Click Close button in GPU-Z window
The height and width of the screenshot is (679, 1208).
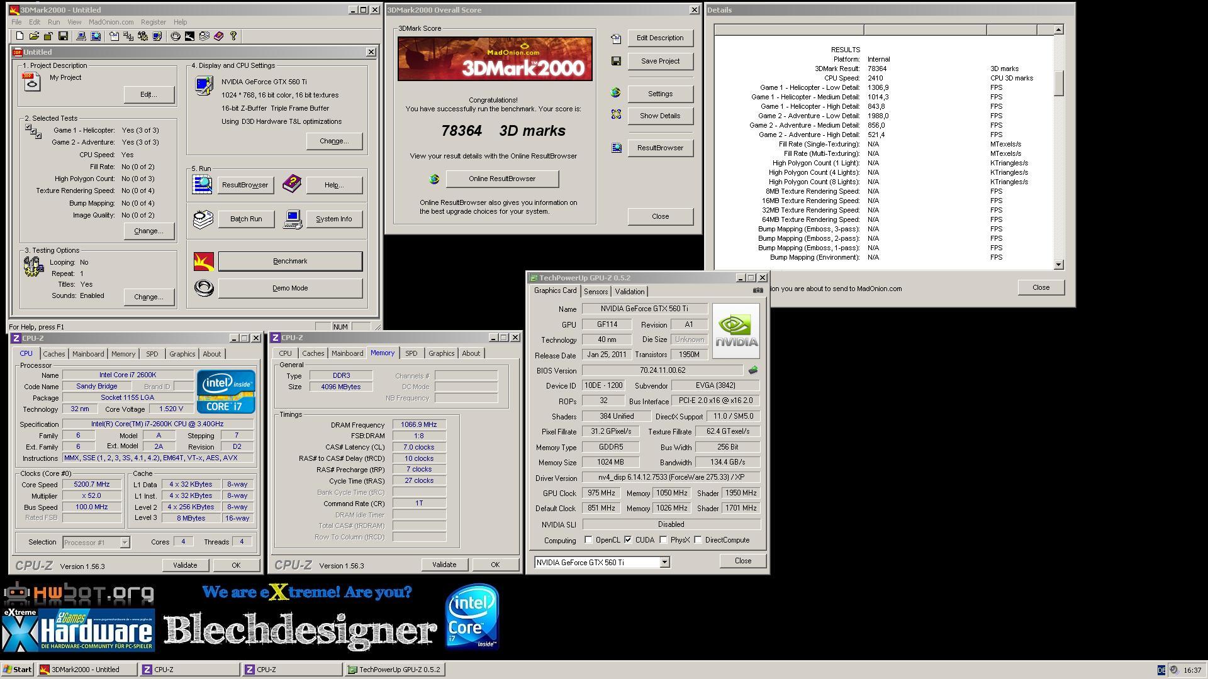tap(742, 561)
